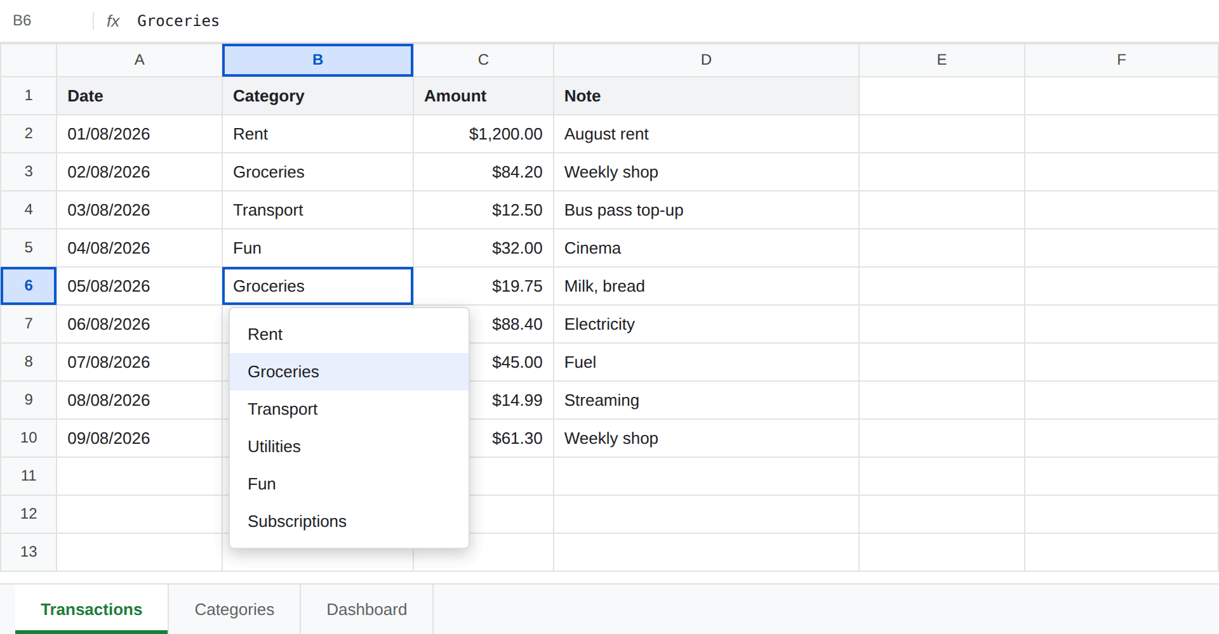The width and height of the screenshot is (1219, 634).
Task: Click the Date header cell
Action: [140, 96]
